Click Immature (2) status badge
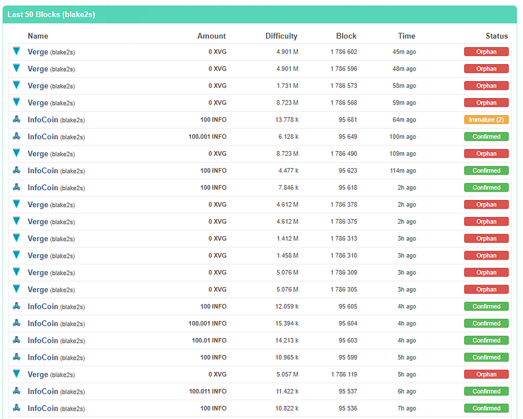523x419 pixels. point(486,120)
